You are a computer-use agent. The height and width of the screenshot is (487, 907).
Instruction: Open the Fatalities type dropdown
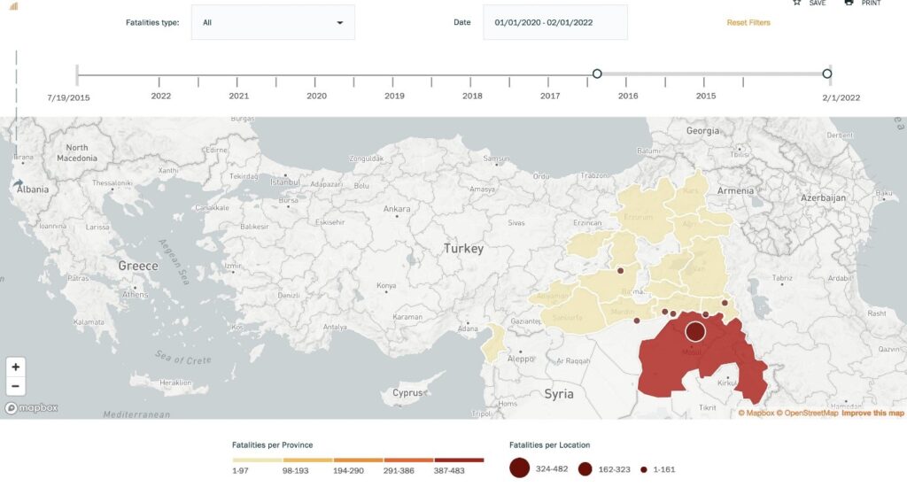click(273, 23)
